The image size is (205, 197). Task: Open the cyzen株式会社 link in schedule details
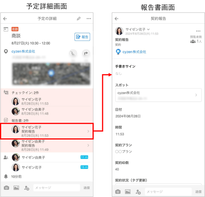tap(23, 52)
